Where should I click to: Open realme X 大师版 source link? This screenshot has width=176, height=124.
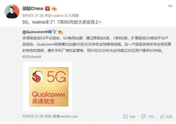pos(66,16)
